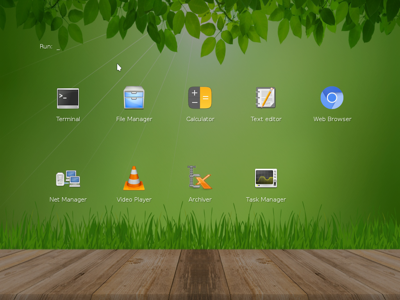Click the "Task Manager" text label

click(266, 200)
